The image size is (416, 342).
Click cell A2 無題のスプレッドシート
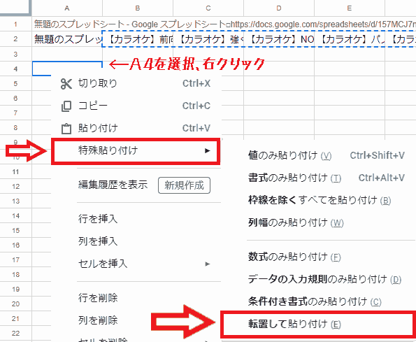tap(67, 39)
